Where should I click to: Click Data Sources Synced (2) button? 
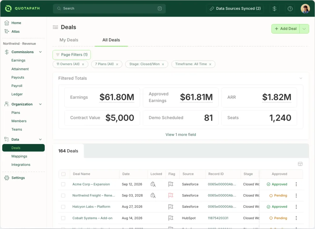coord(235,9)
